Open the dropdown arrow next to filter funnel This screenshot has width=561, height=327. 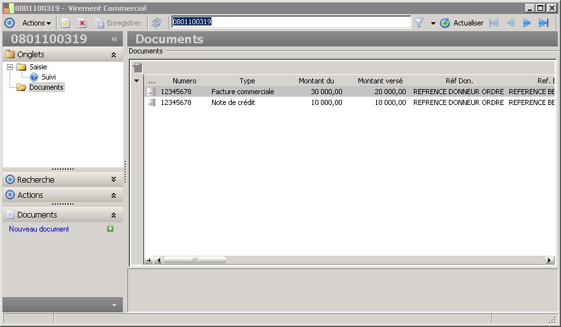point(433,24)
